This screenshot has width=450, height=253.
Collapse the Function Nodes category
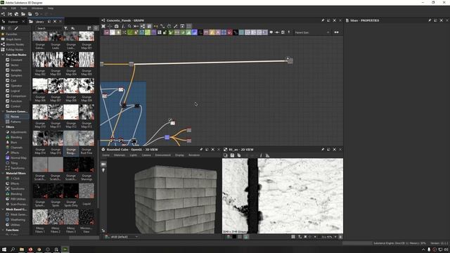(x=3, y=55)
